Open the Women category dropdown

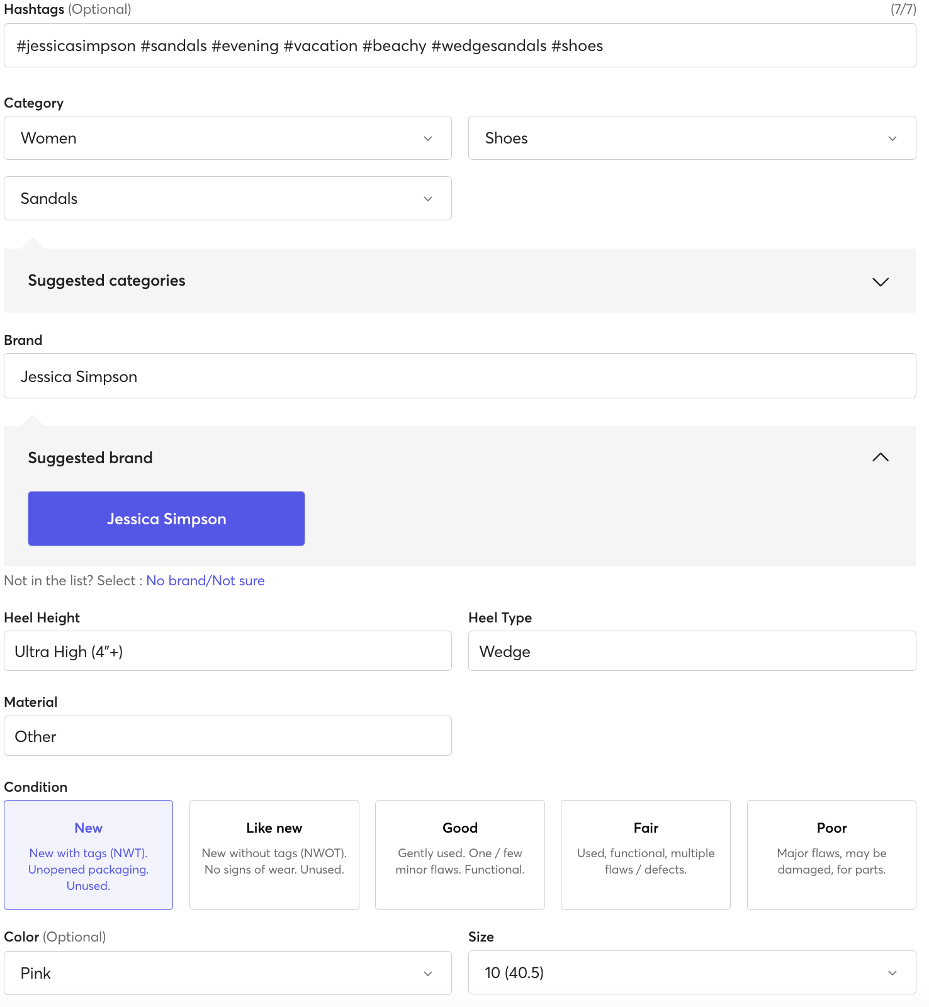click(227, 138)
